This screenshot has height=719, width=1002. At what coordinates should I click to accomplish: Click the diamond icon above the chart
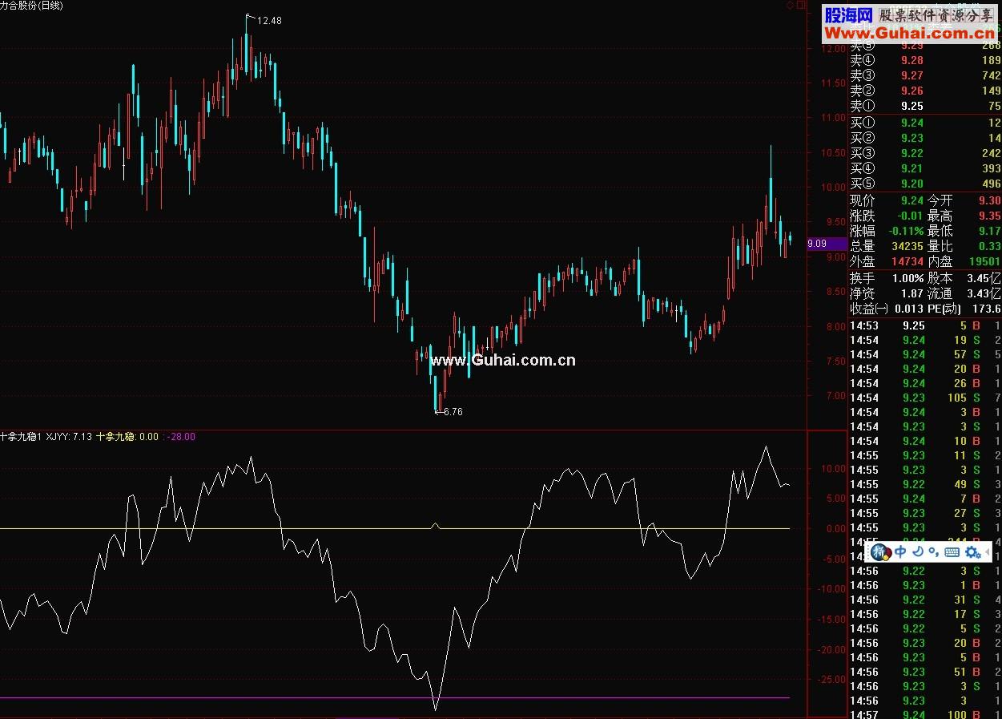click(x=789, y=5)
